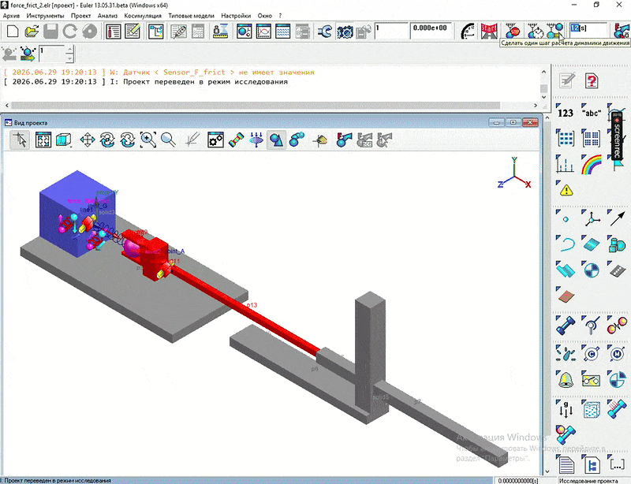Add a brown surface patch object
Screen dimensions: 631x484
pyautogui.click(x=566, y=296)
